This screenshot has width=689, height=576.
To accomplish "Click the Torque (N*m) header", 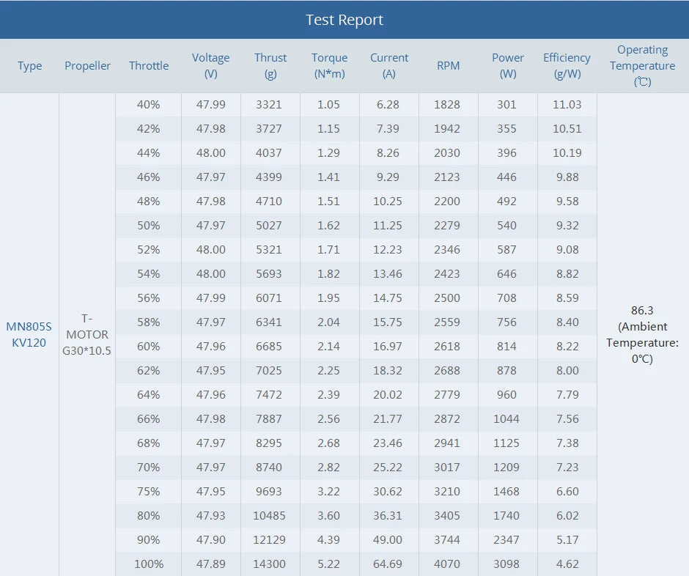I will click(x=330, y=66).
